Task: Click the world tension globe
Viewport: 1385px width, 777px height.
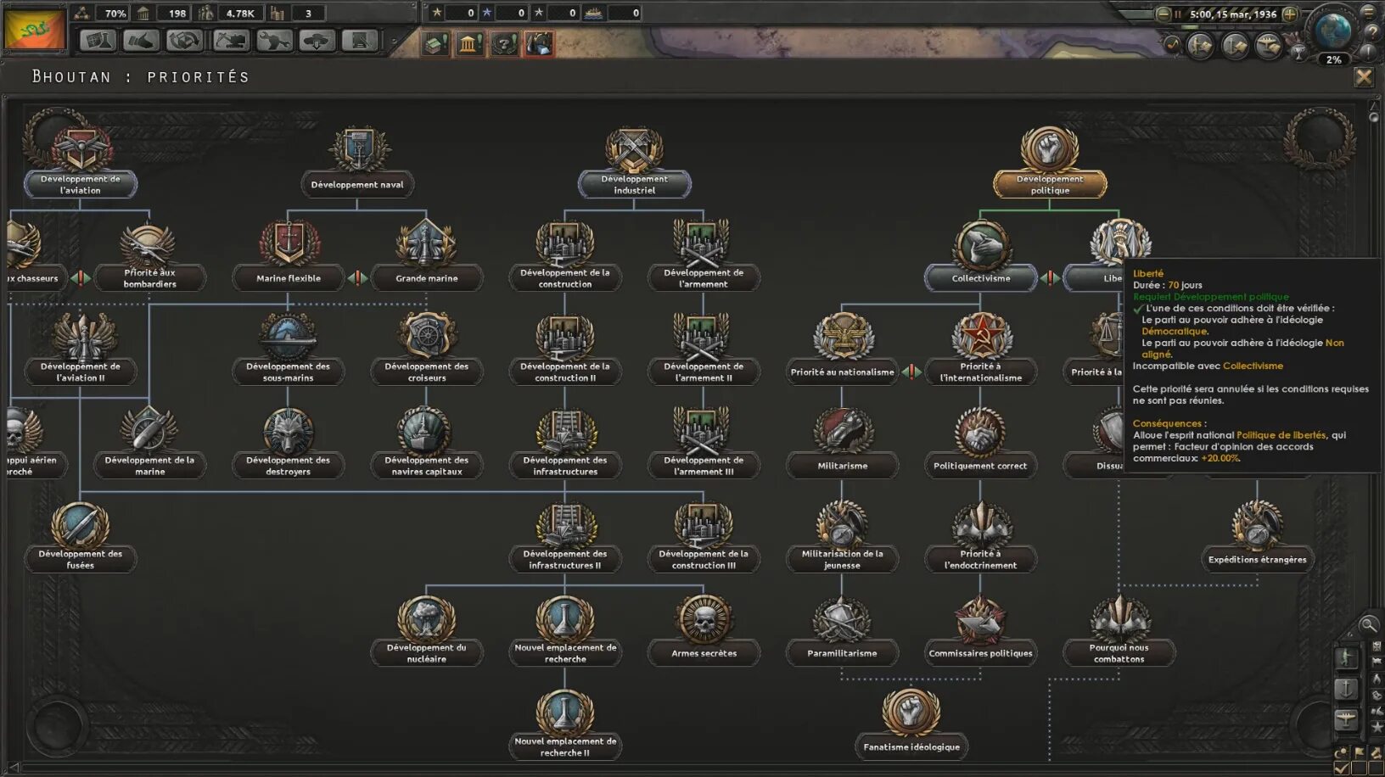Action: (x=1332, y=31)
